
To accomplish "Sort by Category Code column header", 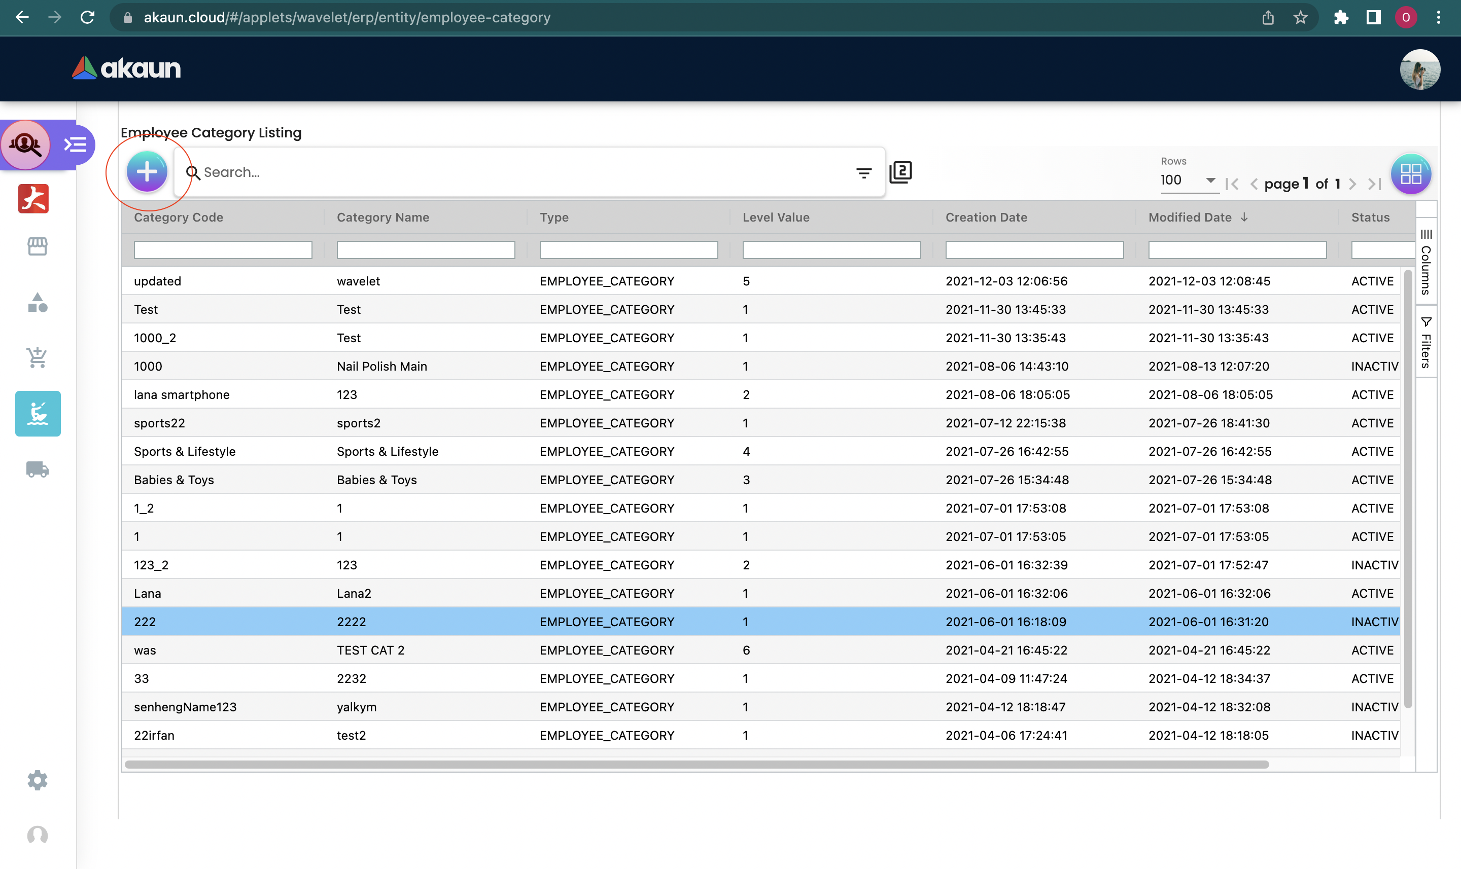I will (179, 217).
